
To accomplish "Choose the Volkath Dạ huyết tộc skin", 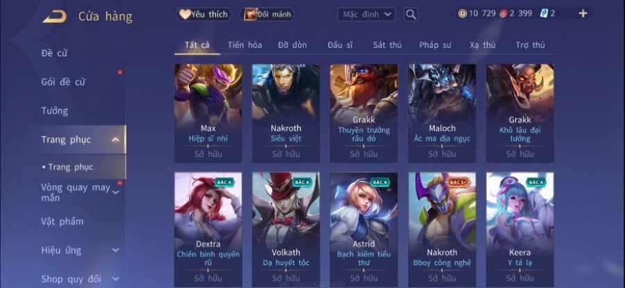I will (286, 230).
